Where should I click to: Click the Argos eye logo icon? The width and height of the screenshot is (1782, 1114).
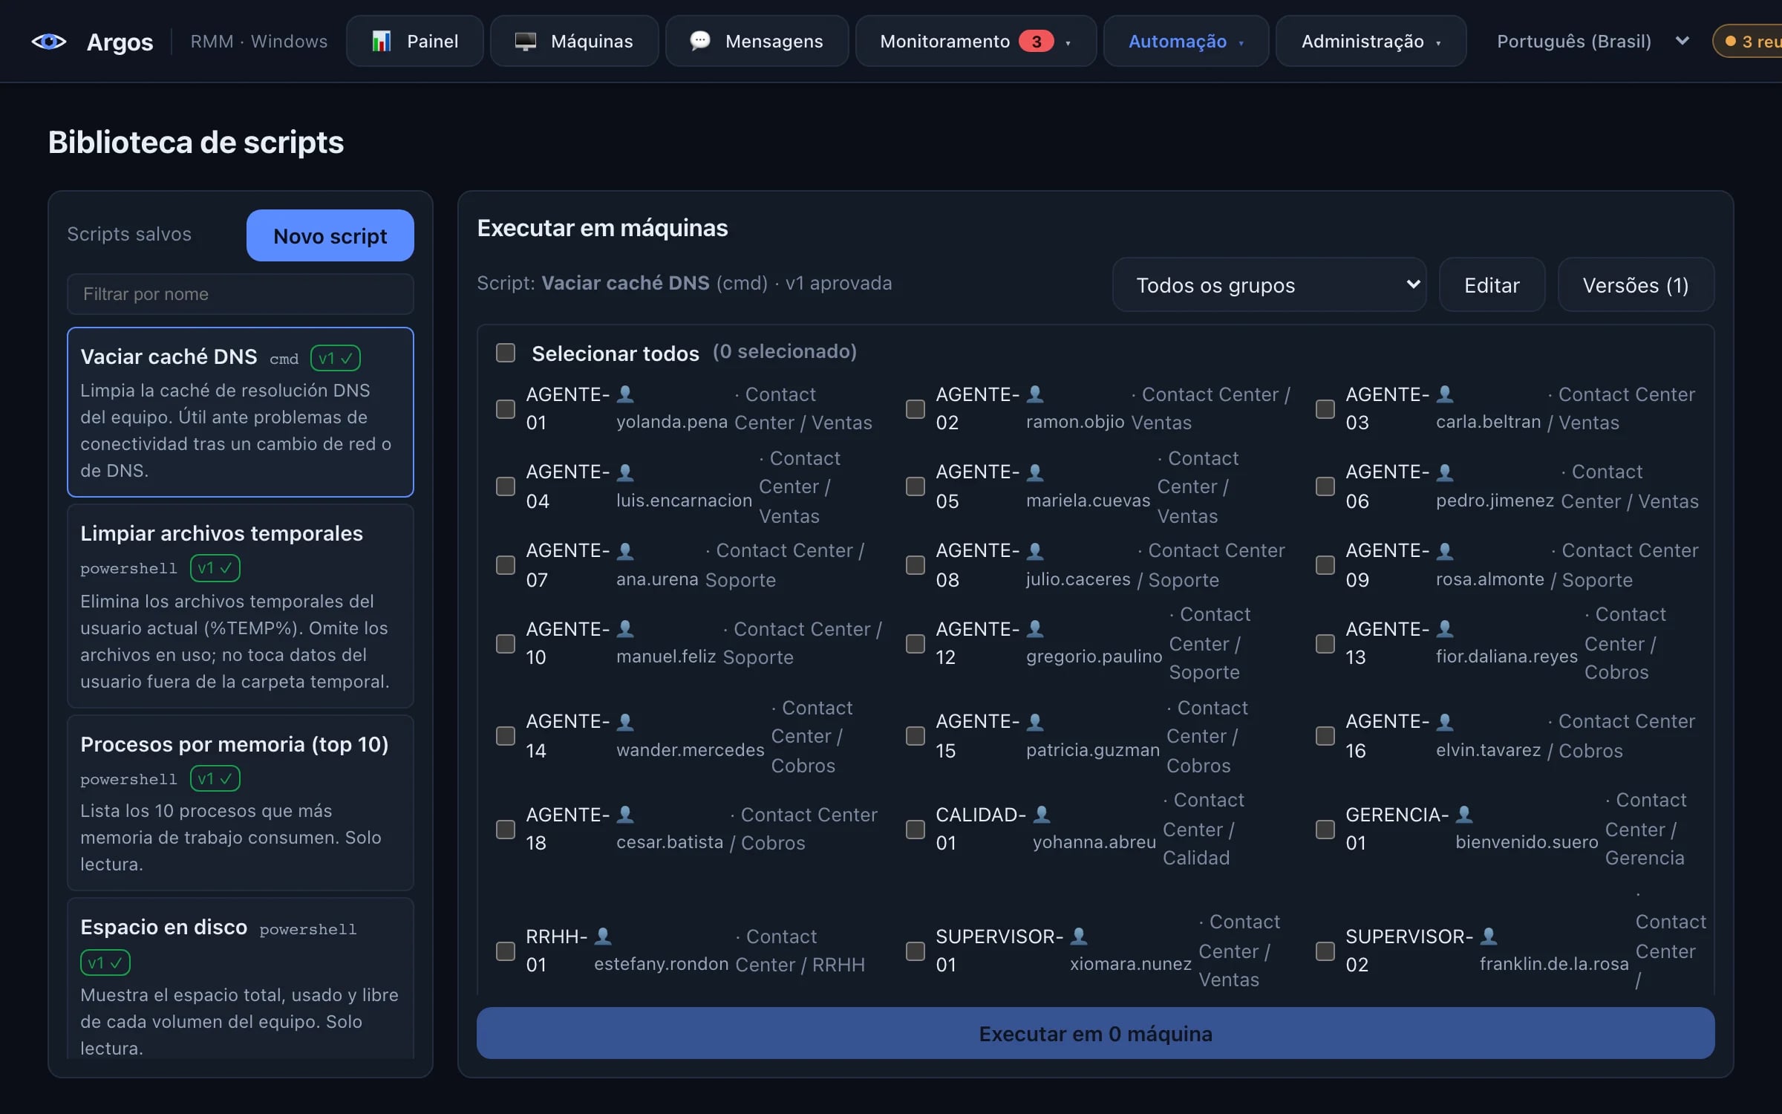point(49,42)
